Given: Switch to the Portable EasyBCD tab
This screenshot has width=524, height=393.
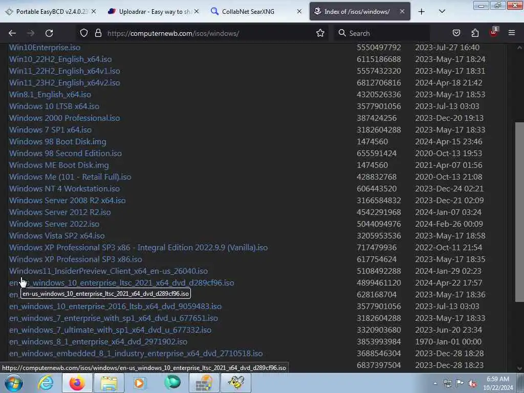Looking at the screenshot, I should [51, 12].
